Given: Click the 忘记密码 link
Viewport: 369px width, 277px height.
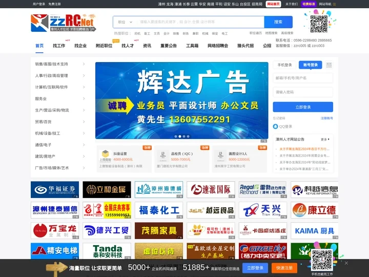Looking at the screenshot, I should tap(279, 118).
